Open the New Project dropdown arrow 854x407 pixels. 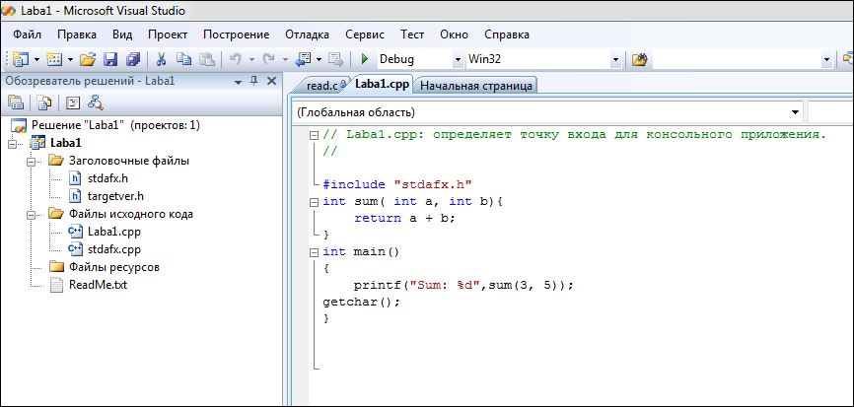(37, 59)
